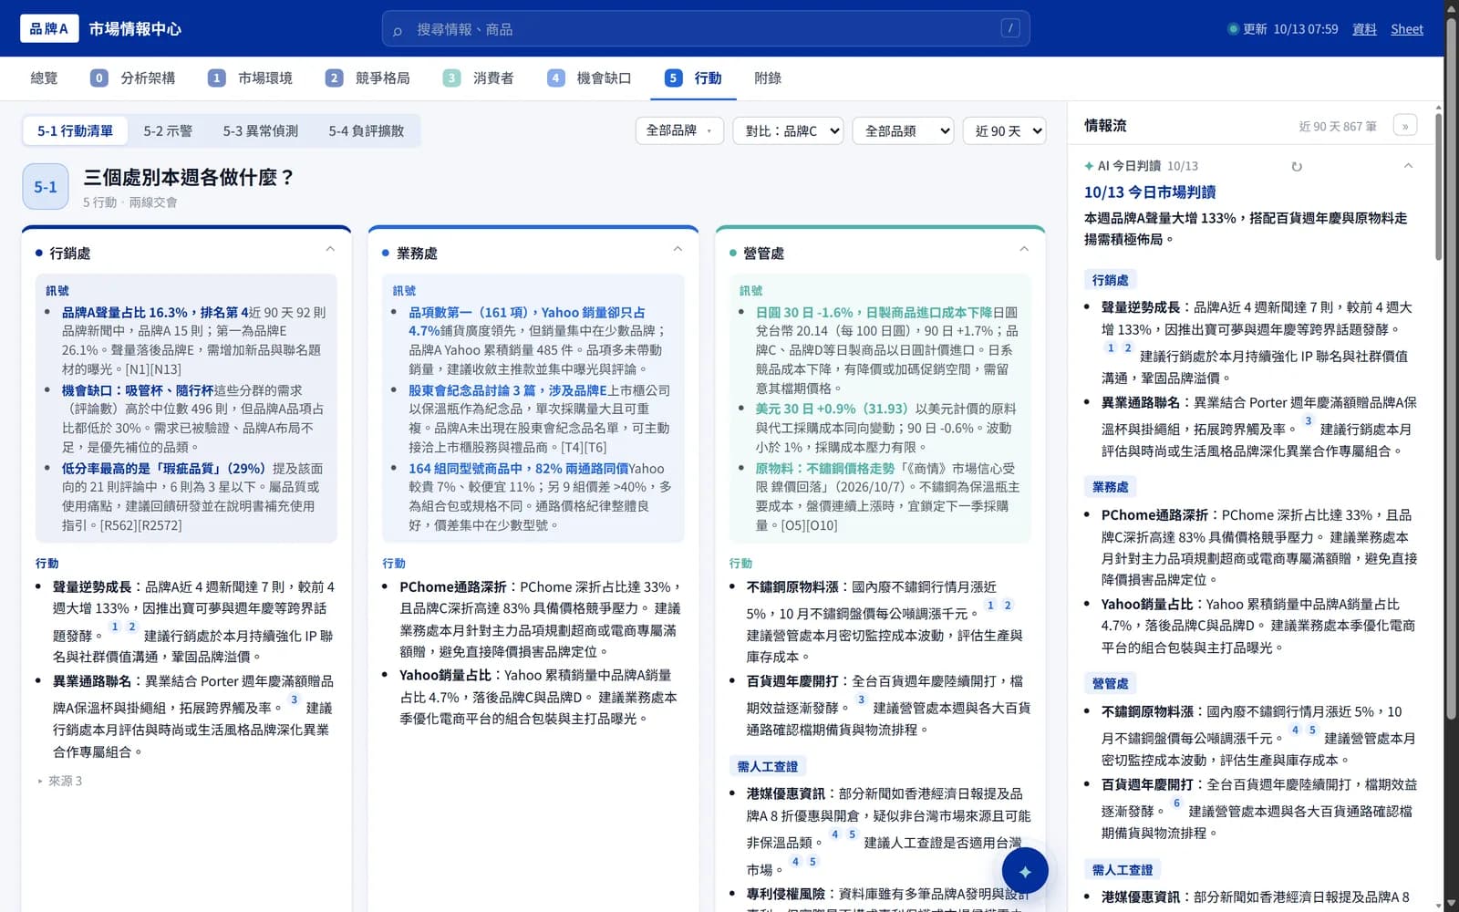
Task: Focus the 搜尋情報、商品 search field
Action: click(706, 29)
